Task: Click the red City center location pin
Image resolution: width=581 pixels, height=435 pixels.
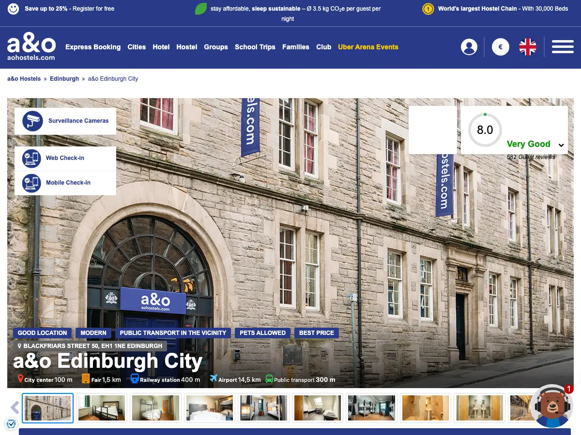Action: [20, 379]
